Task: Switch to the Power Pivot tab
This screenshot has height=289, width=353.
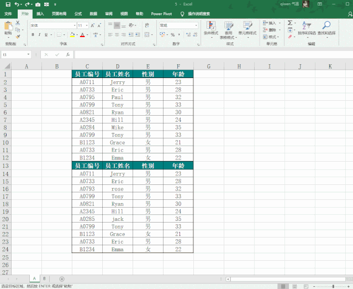Action: [x=161, y=14]
